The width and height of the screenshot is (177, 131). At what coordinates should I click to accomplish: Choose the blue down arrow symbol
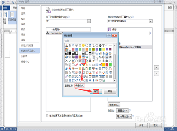pos(90,80)
